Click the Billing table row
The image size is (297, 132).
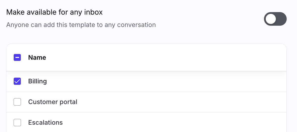point(151,81)
